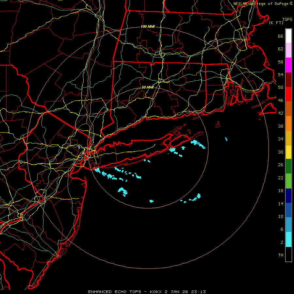Image resolution: width=294 pixels, height=294 pixels.
Task: Click the isolated blue echo outside 50 NMI ring
Action: coord(226,139)
